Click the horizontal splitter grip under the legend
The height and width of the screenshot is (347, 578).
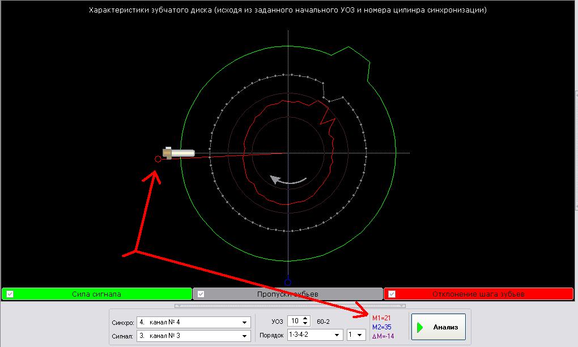click(290, 306)
